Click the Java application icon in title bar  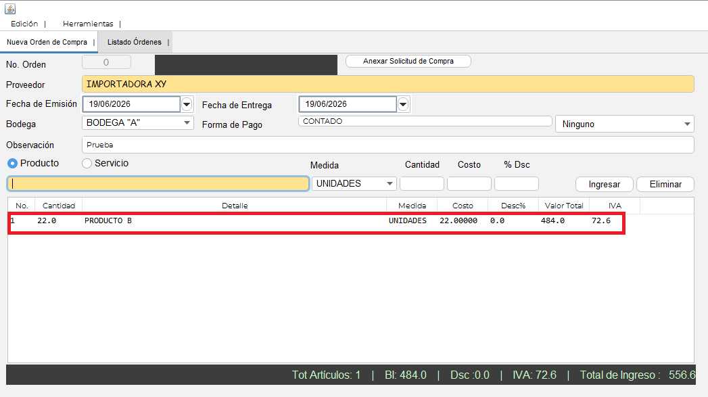click(x=10, y=9)
